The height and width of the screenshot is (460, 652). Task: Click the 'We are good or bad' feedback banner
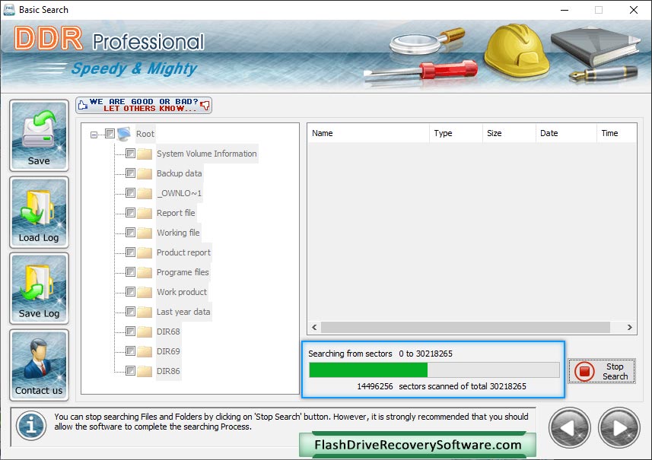click(144, 105)
